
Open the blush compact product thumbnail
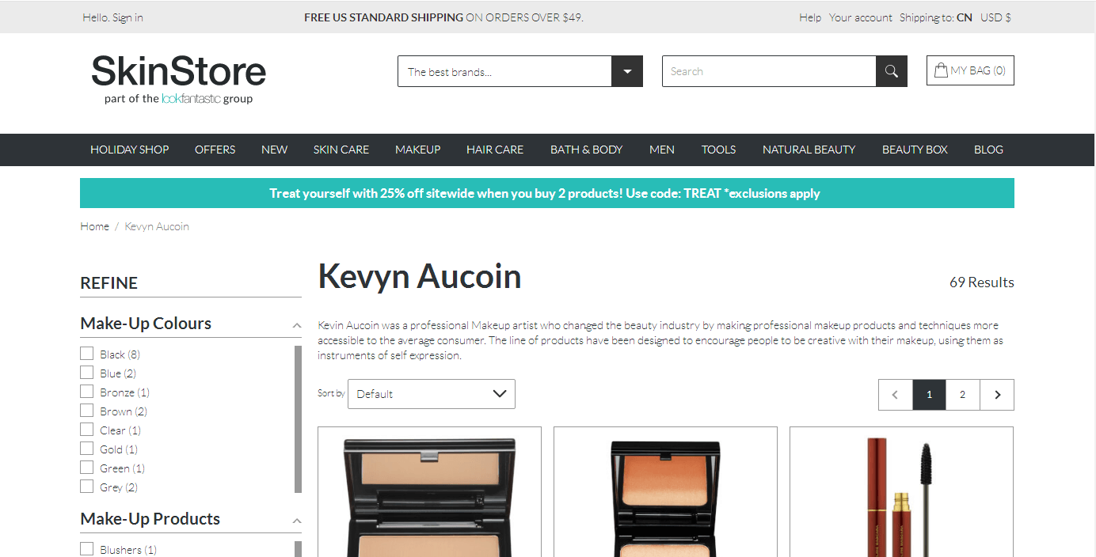tap(665, 492)
